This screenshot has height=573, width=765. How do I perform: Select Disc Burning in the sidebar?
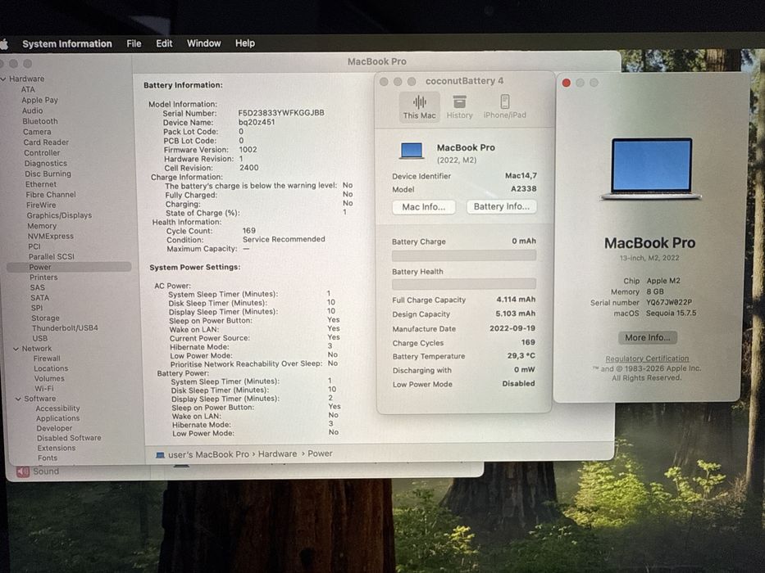point(48,174)
